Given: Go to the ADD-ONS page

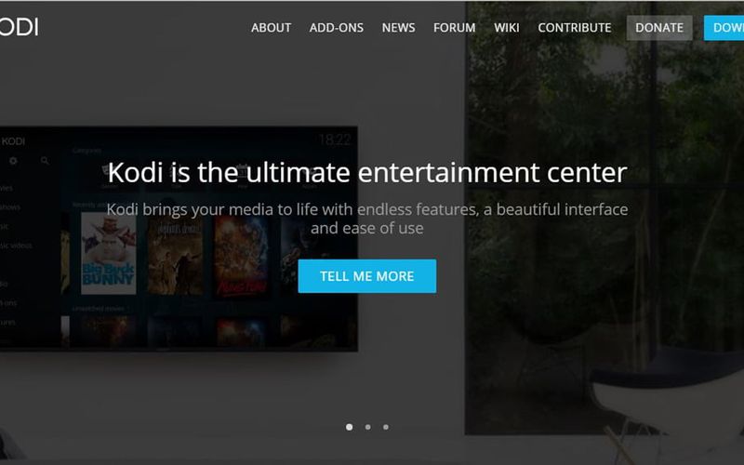Looking at the screenshot, I should [x=337, y=28].
